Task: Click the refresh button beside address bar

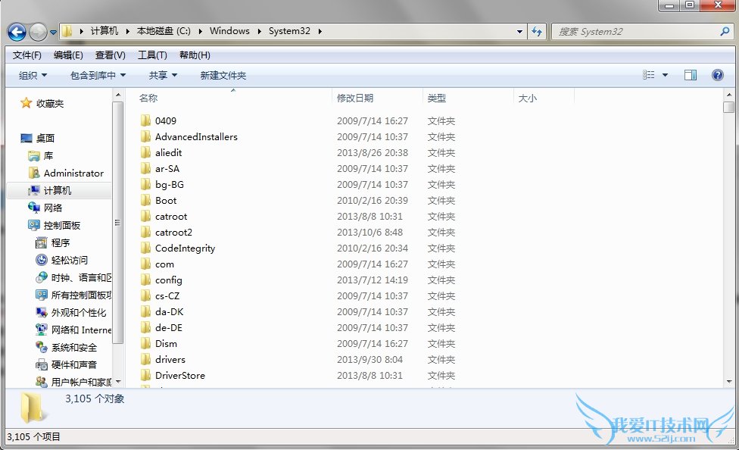Action: tap(537, 32)
